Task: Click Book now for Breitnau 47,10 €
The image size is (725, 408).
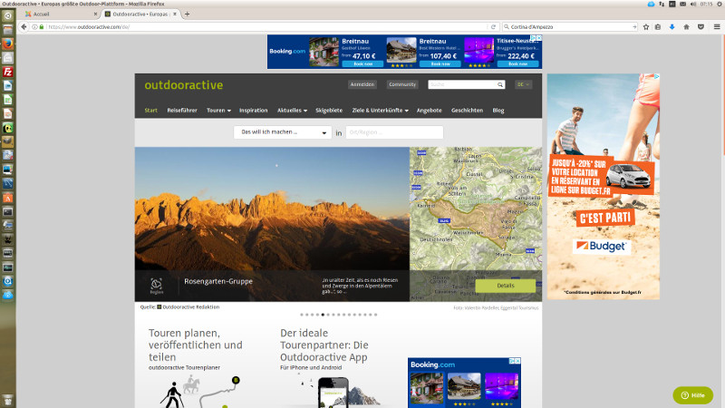Action: (363, 63)
